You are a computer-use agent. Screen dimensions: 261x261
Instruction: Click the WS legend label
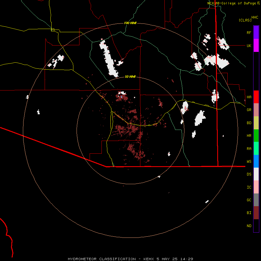249,161
